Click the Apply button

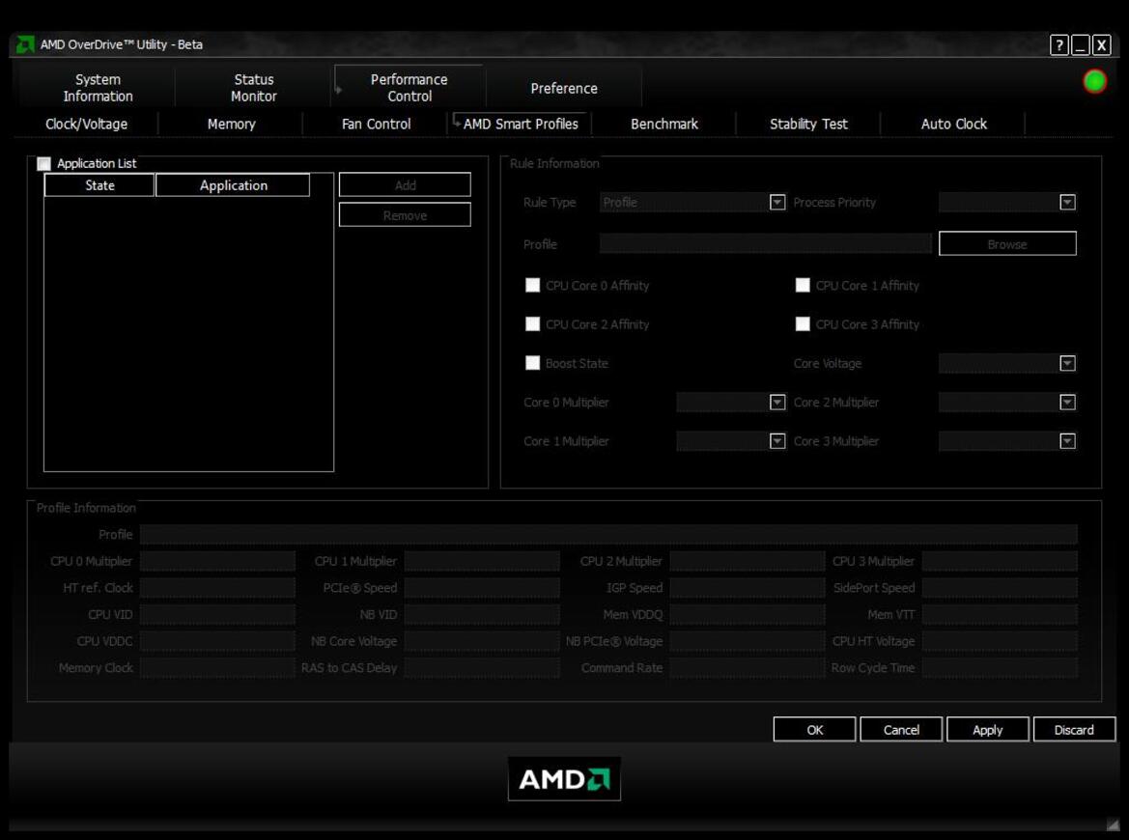987,730
